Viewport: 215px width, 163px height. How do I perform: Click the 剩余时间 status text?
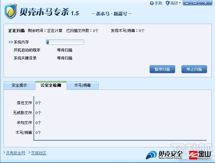click(45, 30)
